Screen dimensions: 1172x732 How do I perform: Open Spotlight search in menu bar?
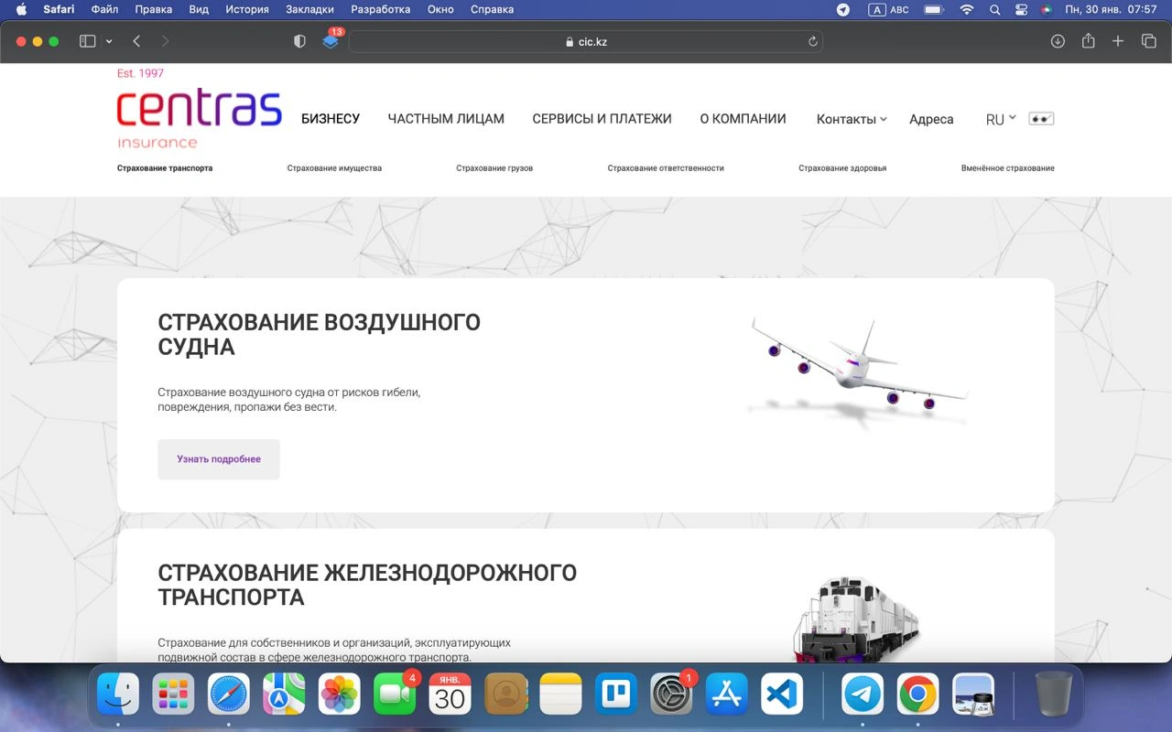click(995, 9)
